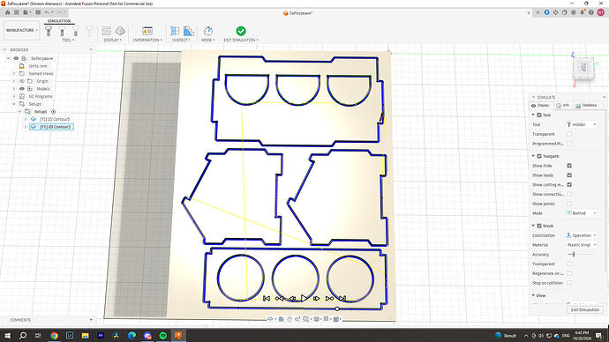Click the stock Display icon

tap(120, 31)
